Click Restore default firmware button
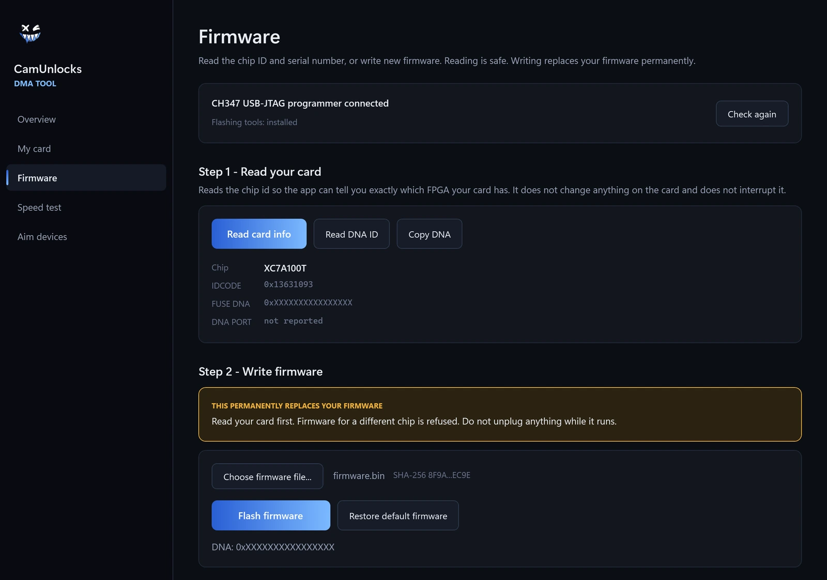 398,515
